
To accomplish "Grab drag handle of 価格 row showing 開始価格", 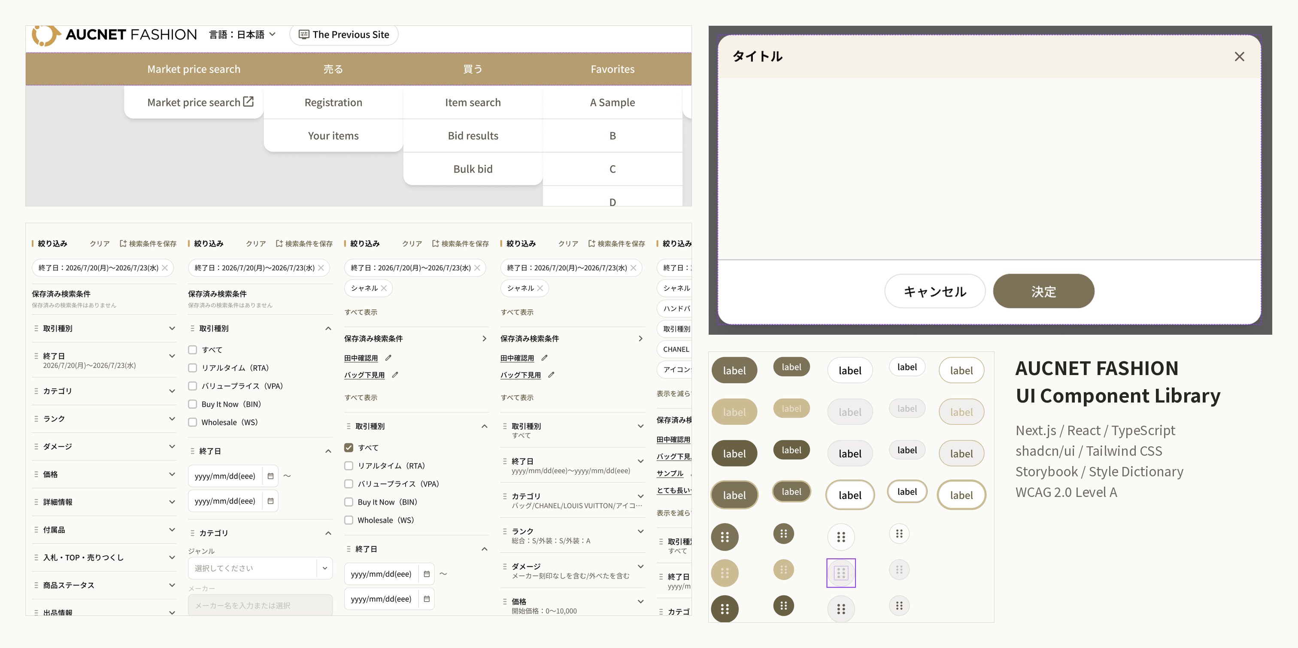I will (505, 601).
